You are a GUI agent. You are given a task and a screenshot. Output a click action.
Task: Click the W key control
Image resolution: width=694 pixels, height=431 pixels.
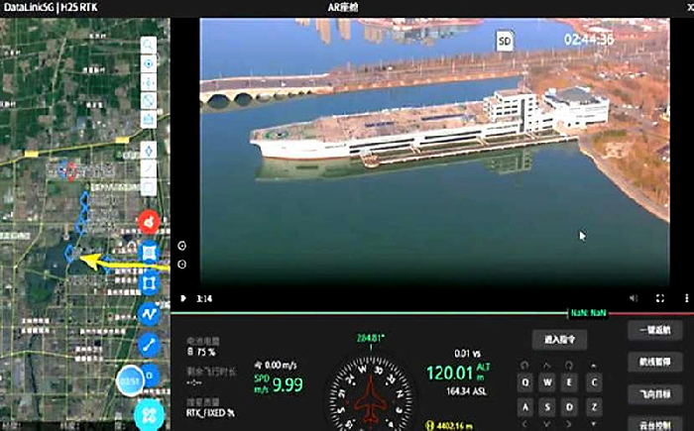coord(547,382)
